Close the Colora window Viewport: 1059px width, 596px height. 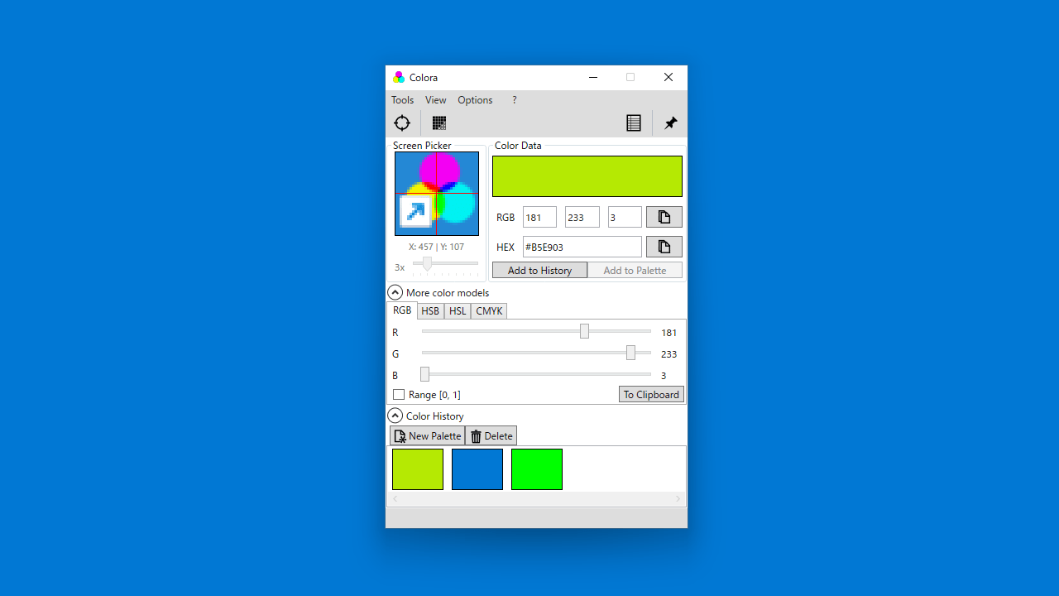click(x=668, y=77)
